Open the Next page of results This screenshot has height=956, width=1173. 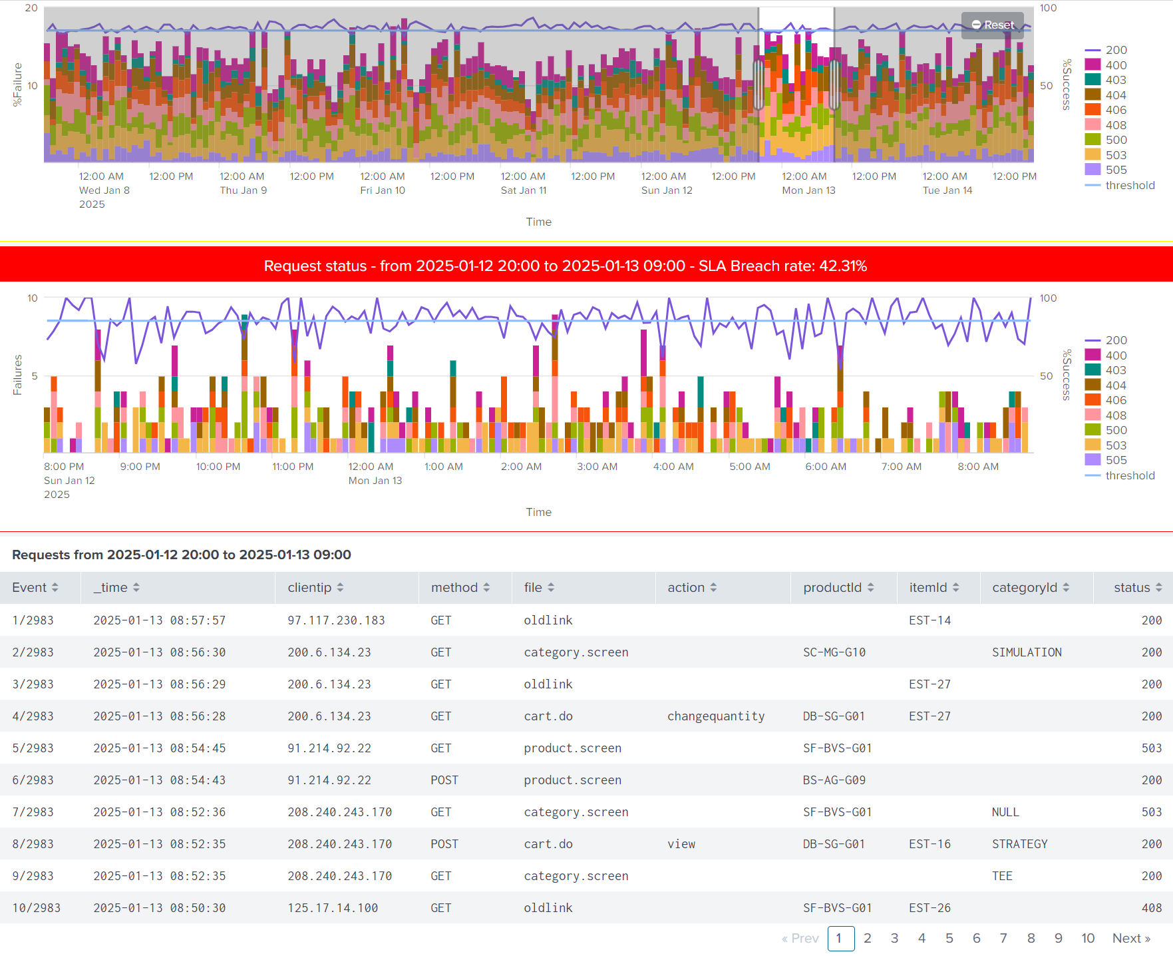[x=1131, y=938]
